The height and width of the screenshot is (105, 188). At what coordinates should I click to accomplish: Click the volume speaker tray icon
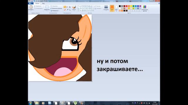click(x=149, y=103)
